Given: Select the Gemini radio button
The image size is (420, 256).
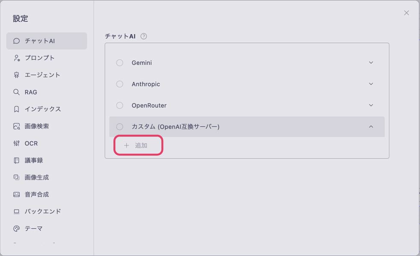Looking at the screenshot, I should [x=119, y=63].
